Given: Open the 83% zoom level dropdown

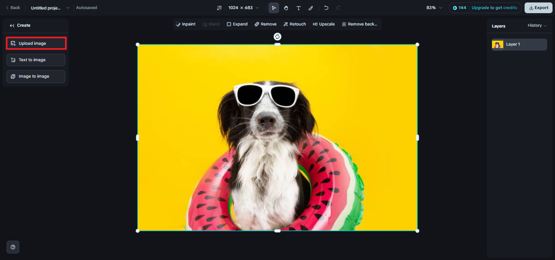Looking at the screenshot, I should coord(434,8).
